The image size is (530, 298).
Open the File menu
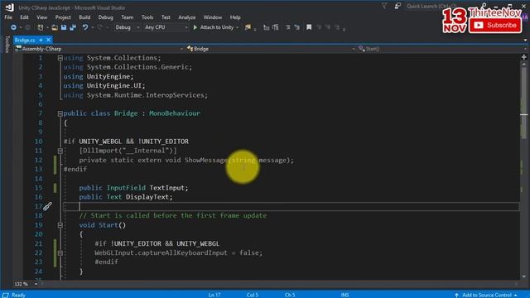pos(8,17)
